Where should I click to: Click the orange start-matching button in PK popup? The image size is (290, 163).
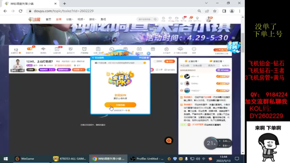point(120,105)
